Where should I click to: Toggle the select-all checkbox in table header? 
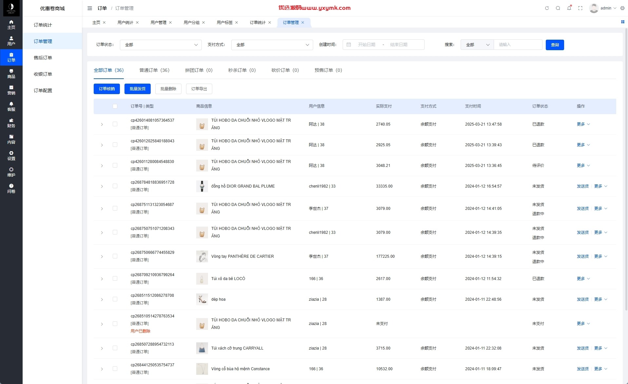115,106
